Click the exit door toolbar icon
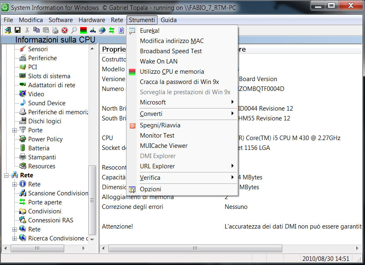 pyautogui.click(x=8, y=30)
